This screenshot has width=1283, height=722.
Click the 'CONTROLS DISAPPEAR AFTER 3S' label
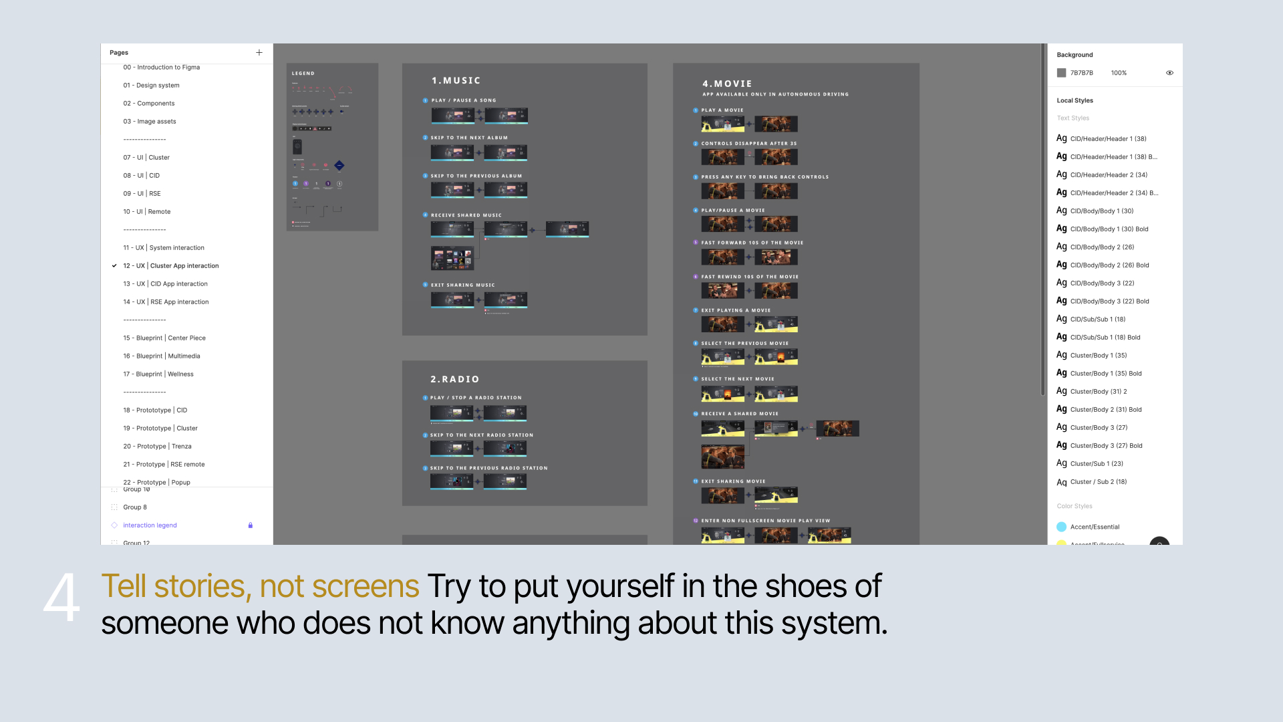point(749,144)
